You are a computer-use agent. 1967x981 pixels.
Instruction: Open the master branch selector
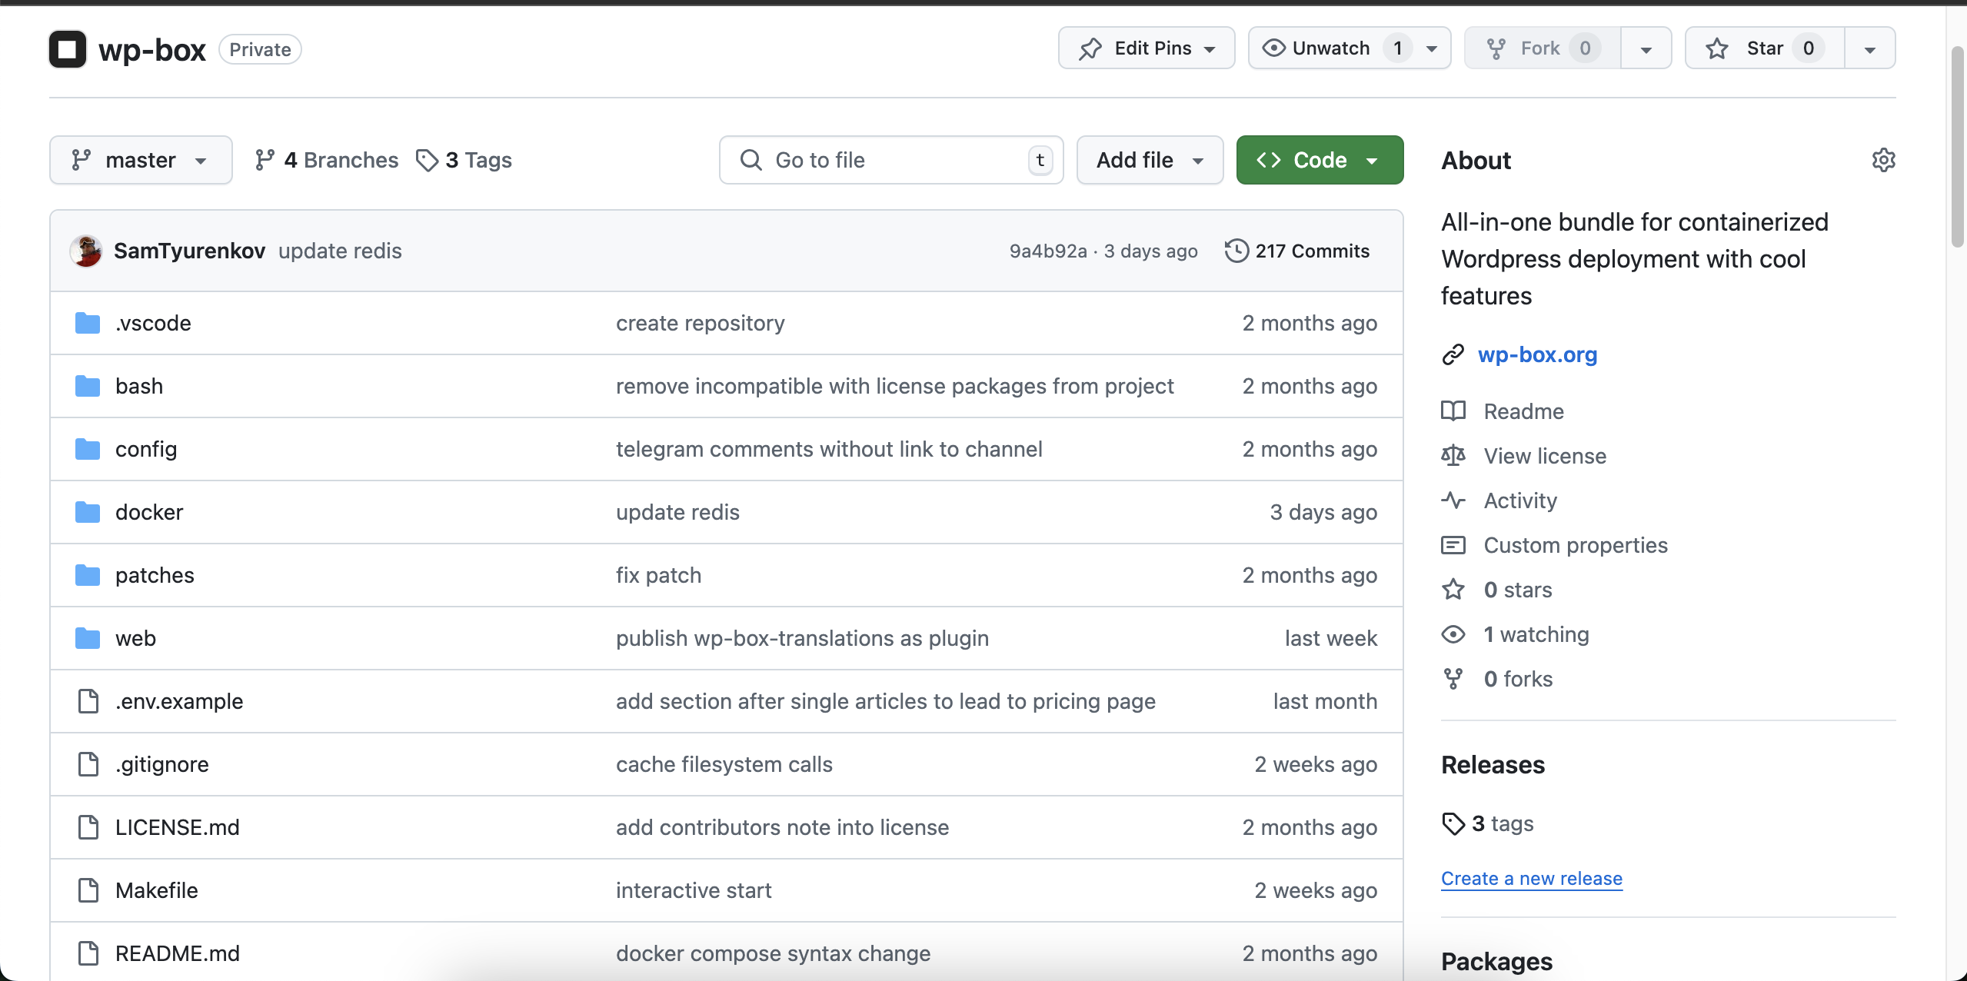tap(141, 160)
